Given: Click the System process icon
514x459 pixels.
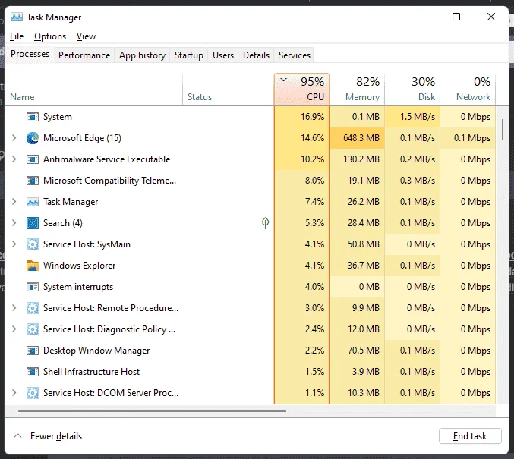Looking at the screenshot, I should [x=33, y=117].
